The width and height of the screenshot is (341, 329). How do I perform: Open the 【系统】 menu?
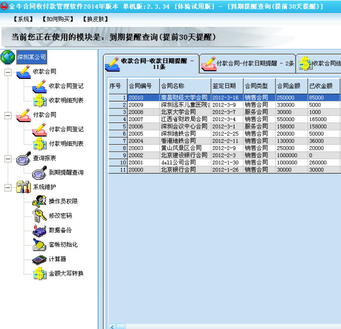pos(23,19)
